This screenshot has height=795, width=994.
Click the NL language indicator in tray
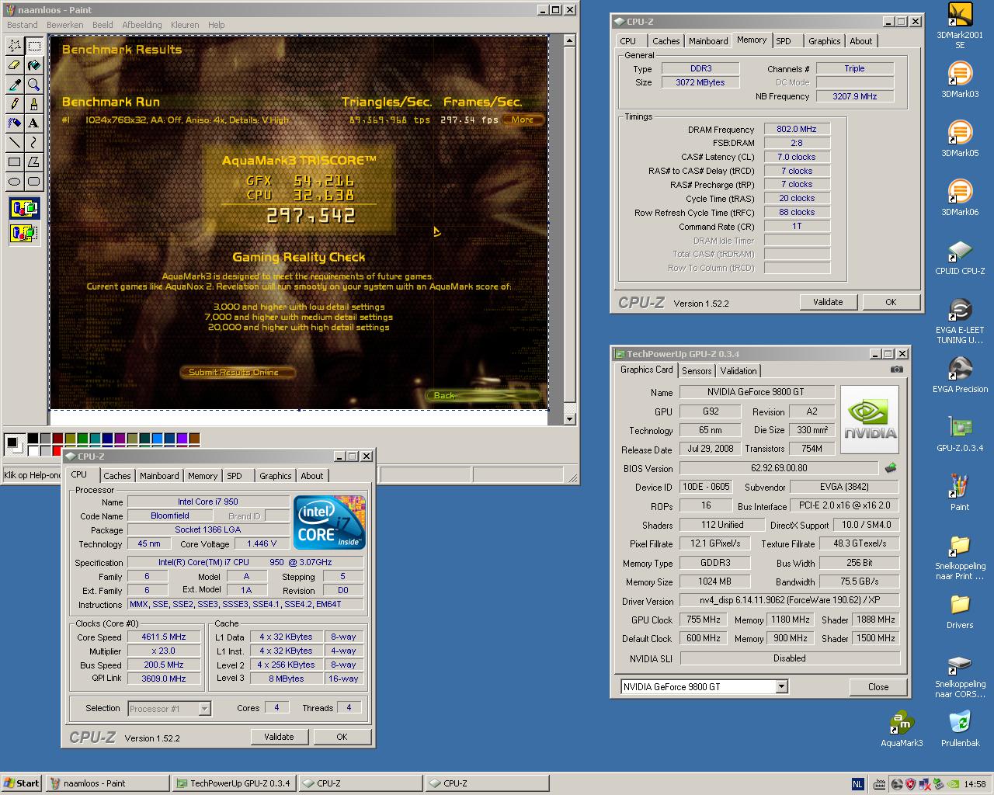point(857,784)
